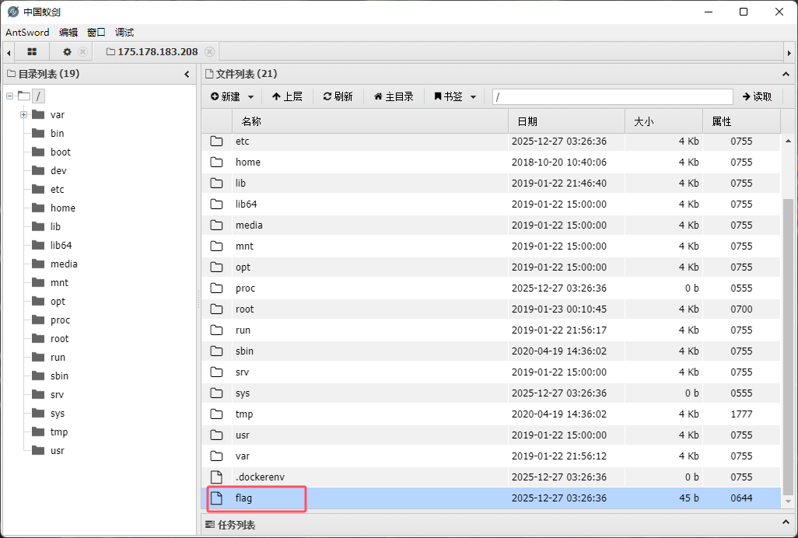Click the 1777 attribute of tmp row
The height and width of the screenshot is (538, 798).
pyautogui.click(x=741, y=414)
